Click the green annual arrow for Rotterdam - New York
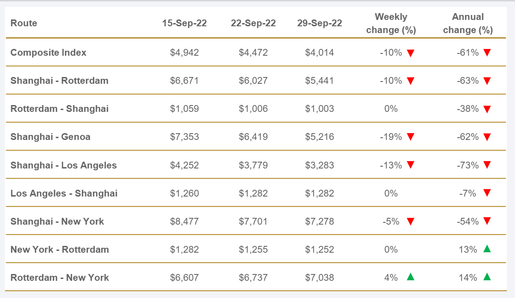The image size is (515, 298). coord(487,277)
